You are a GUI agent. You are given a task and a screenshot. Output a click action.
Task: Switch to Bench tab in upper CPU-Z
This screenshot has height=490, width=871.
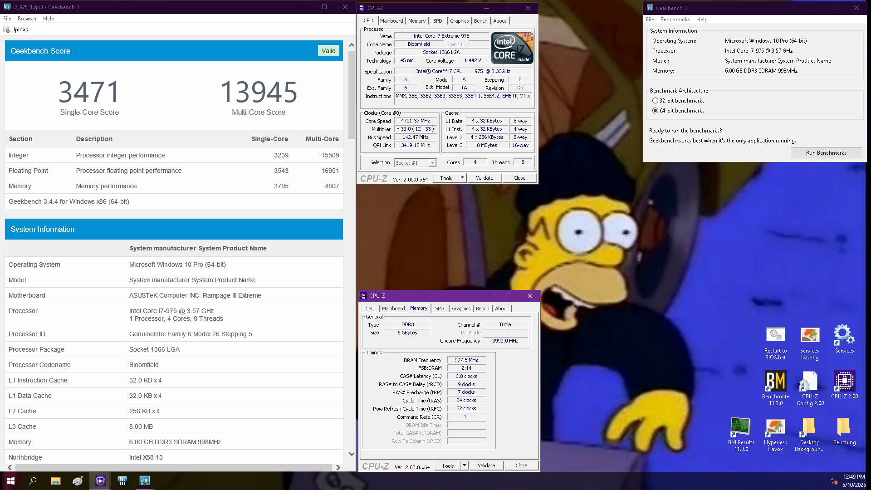click(480, 21)
